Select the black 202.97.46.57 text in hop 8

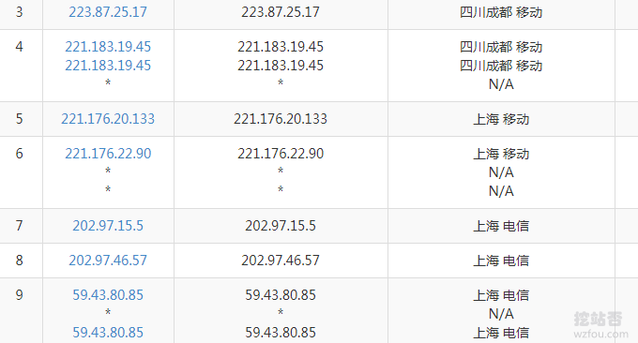[281, 261]
